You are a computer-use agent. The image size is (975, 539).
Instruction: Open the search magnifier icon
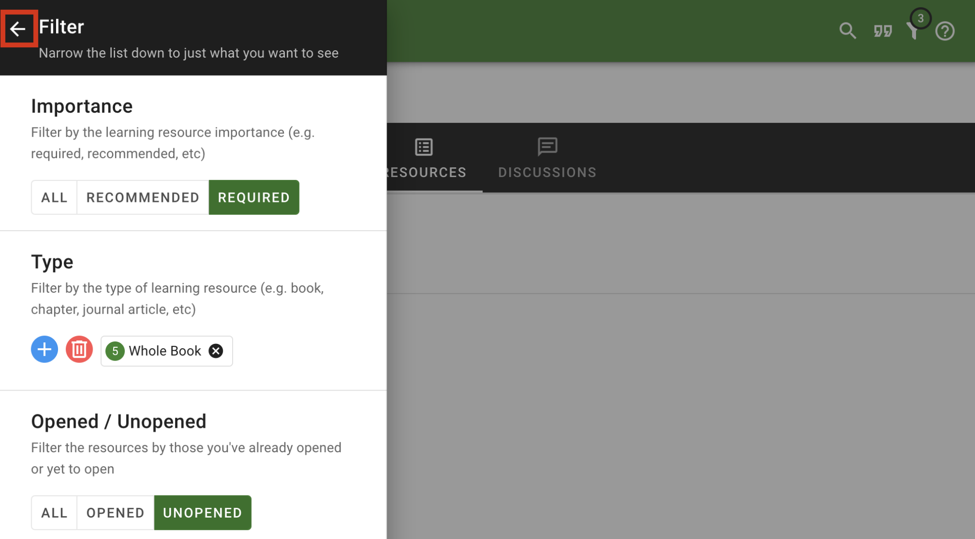coord(847,31)
